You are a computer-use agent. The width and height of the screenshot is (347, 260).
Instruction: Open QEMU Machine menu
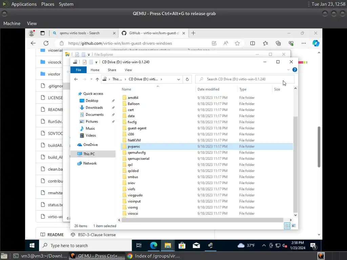(x=12, y=23)
